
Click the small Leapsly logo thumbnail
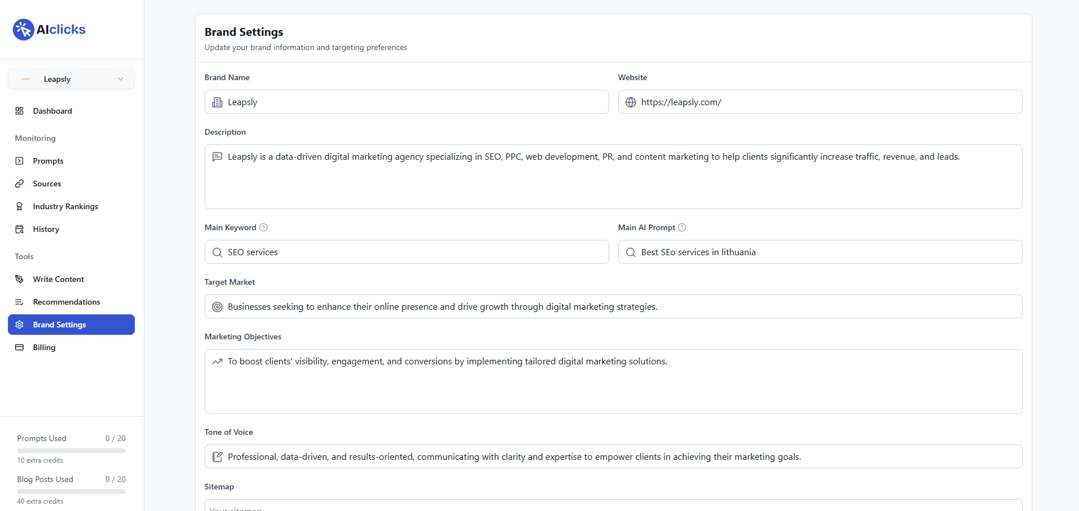[26, 79]
